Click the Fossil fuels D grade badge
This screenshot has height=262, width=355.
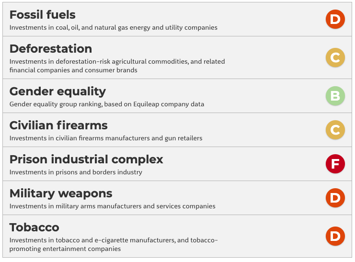point(335,19)
